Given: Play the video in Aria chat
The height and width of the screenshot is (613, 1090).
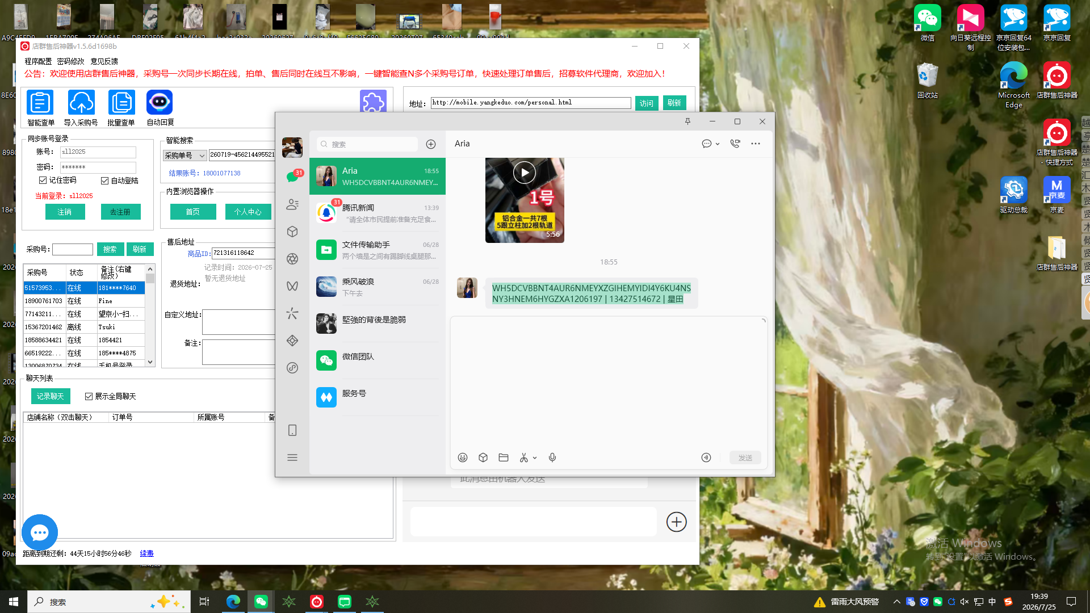Looking at the screenshot, I should [525, 173].
